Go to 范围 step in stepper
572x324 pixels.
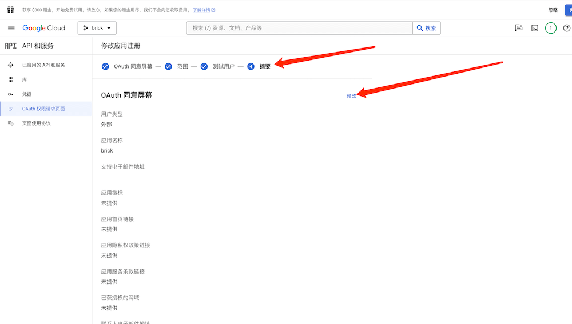click(x=182, y=66)
